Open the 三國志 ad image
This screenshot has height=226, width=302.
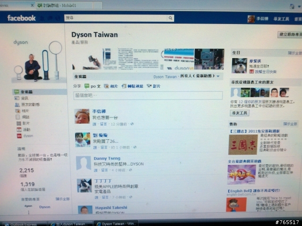click(x=243, y=144)
